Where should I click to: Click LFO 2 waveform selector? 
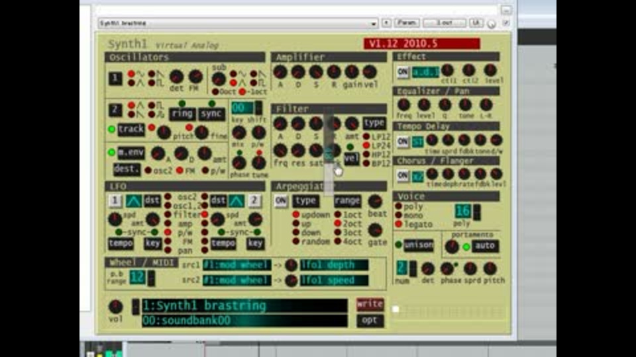click(x=236, y=201)
